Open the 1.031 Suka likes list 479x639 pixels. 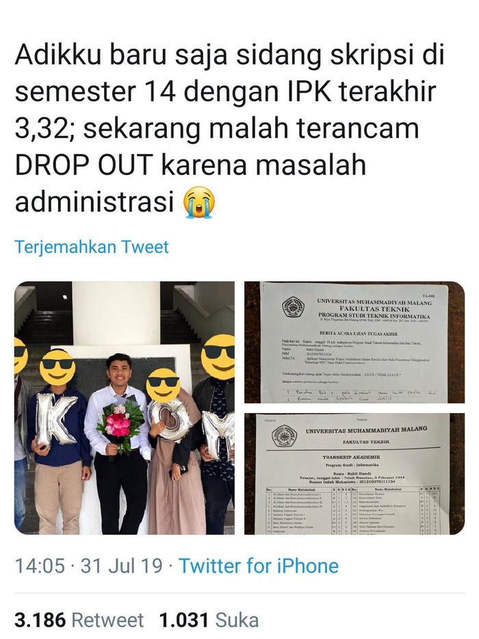tap(209, 620)
